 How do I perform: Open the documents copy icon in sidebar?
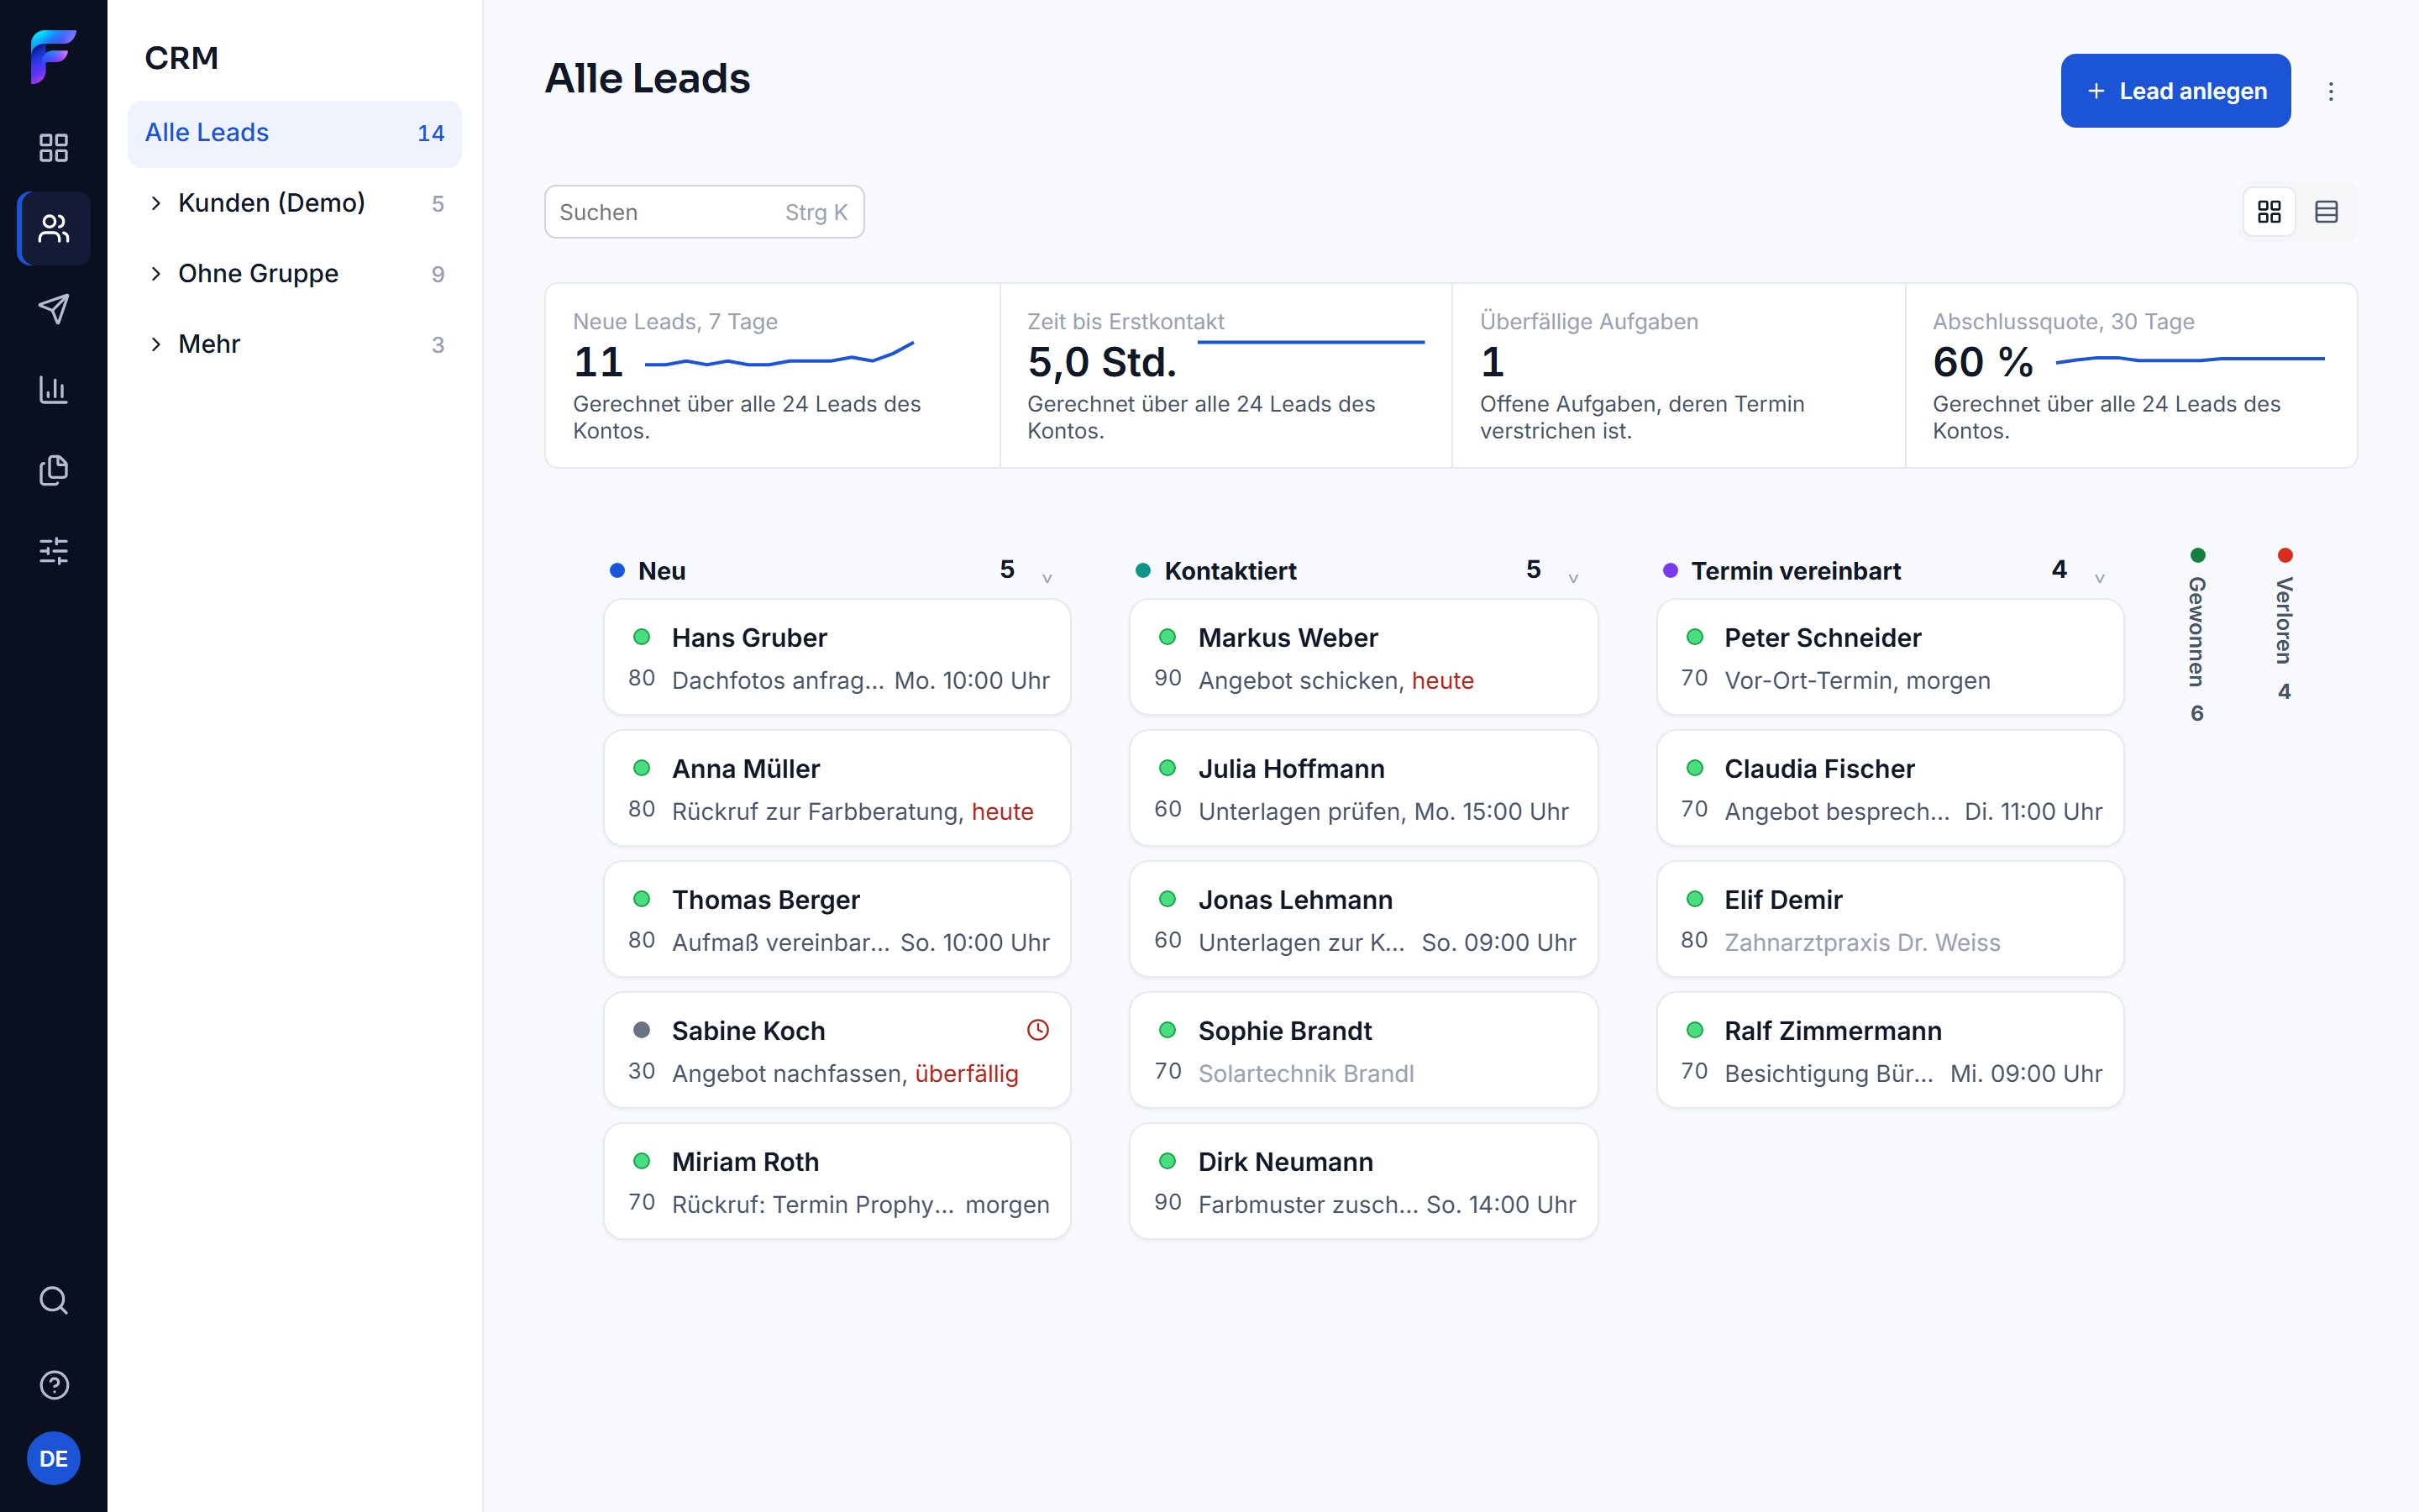point(53,470)
